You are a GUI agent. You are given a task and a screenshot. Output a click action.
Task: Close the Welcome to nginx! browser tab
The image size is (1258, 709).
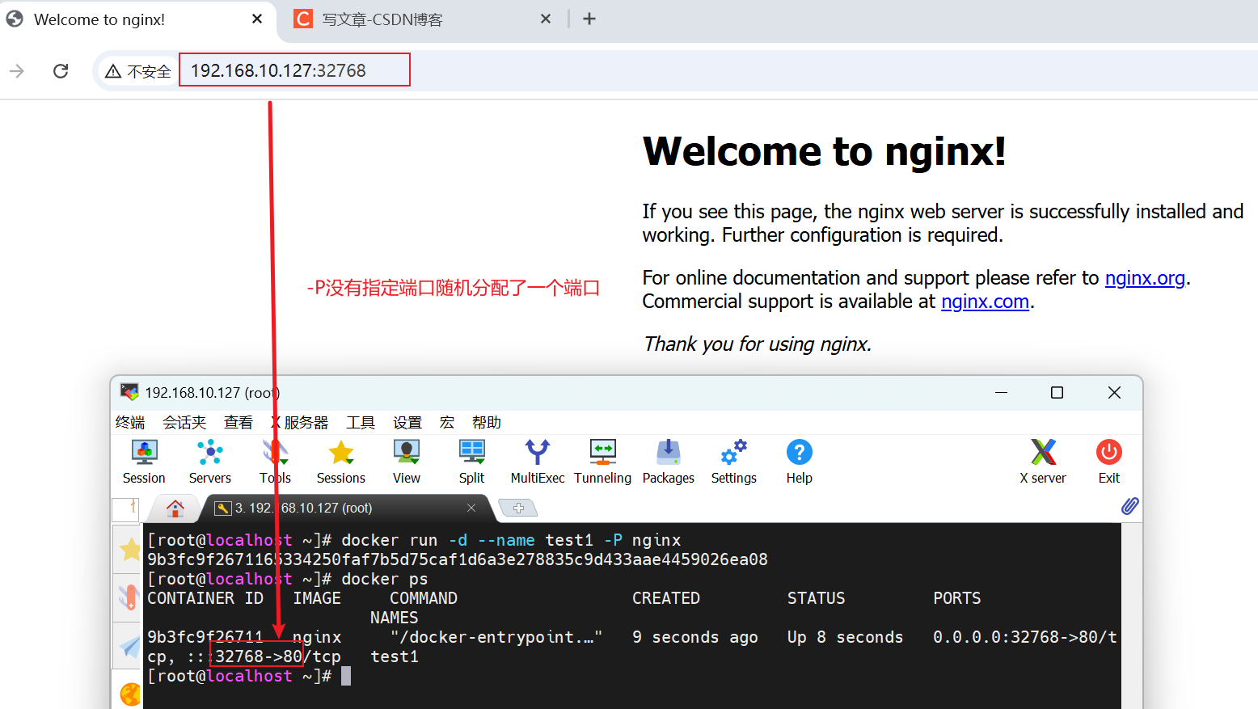[x=257, y=19]
